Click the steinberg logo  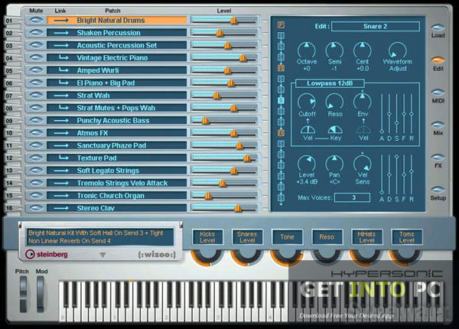pyautogui.click(x=47, y=254)
